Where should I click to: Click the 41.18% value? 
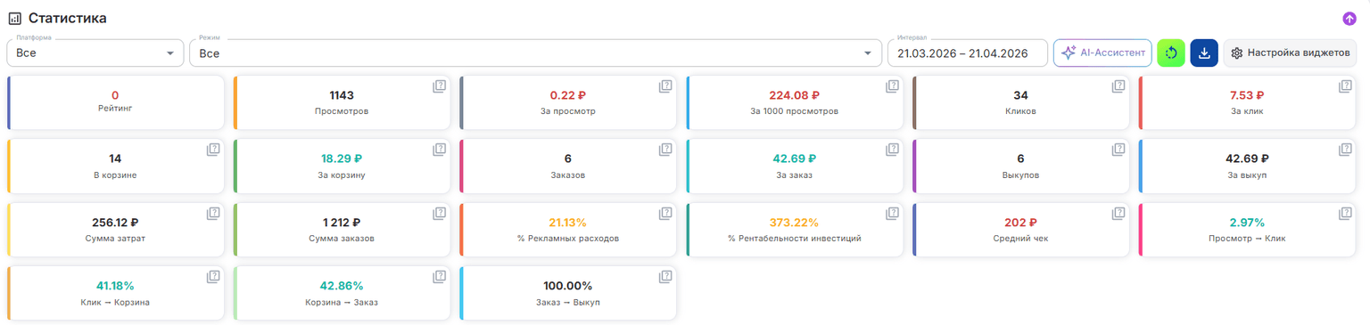(x=115, y=286)
